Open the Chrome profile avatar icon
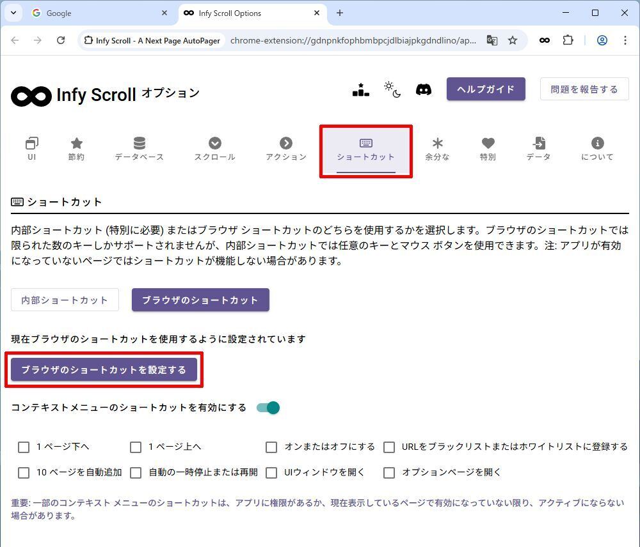The height and width of the screenshot is (547, 640). [602, 40]
